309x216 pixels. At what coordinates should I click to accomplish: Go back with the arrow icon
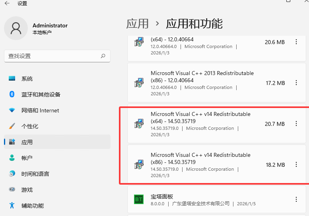point(7,3)
